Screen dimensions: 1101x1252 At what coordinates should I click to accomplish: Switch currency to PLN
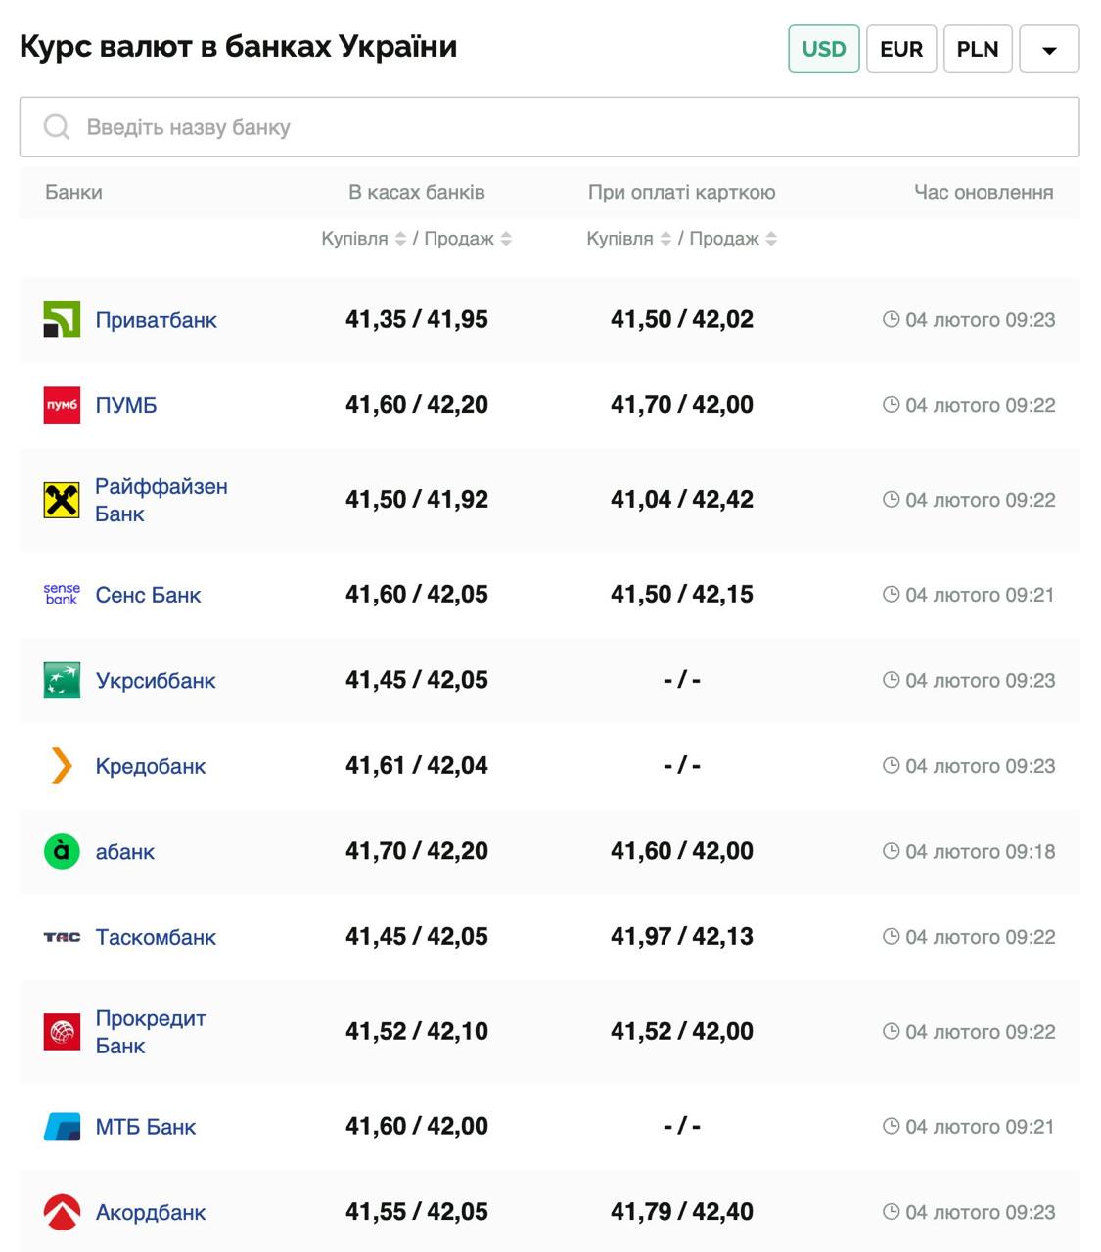pyautogui.click(x=977, y=49)
